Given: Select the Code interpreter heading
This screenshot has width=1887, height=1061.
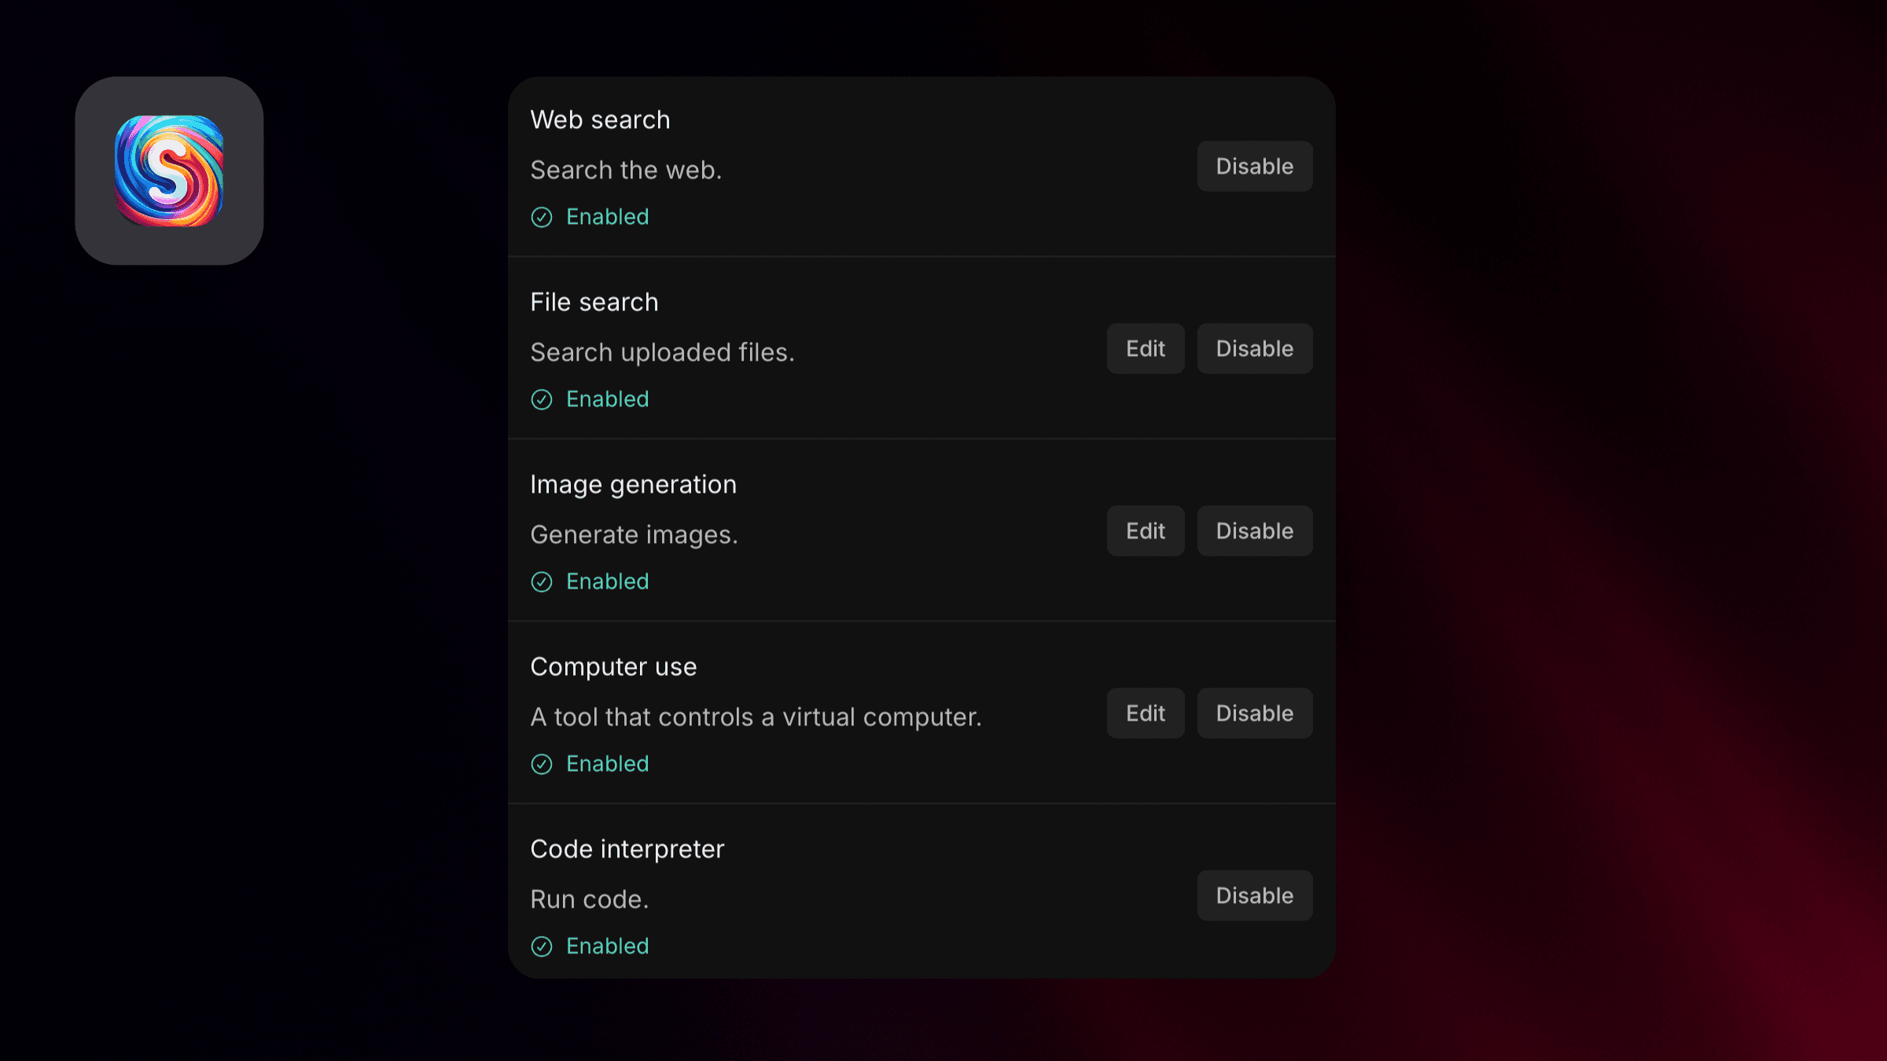Looking at the screenshot, I should [x=627, y=849].
